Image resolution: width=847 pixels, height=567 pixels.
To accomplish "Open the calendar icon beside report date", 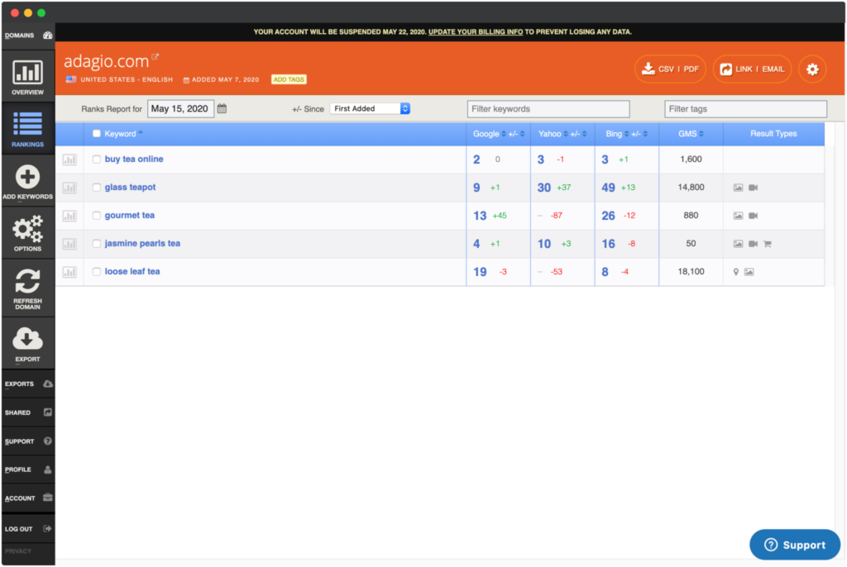I will [x=222, y=108].
